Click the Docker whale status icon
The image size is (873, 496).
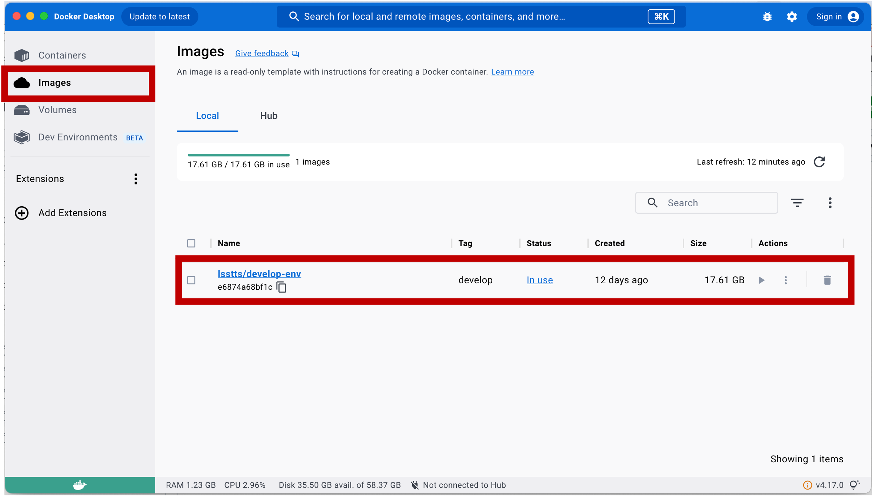click(x=80, y=485)
